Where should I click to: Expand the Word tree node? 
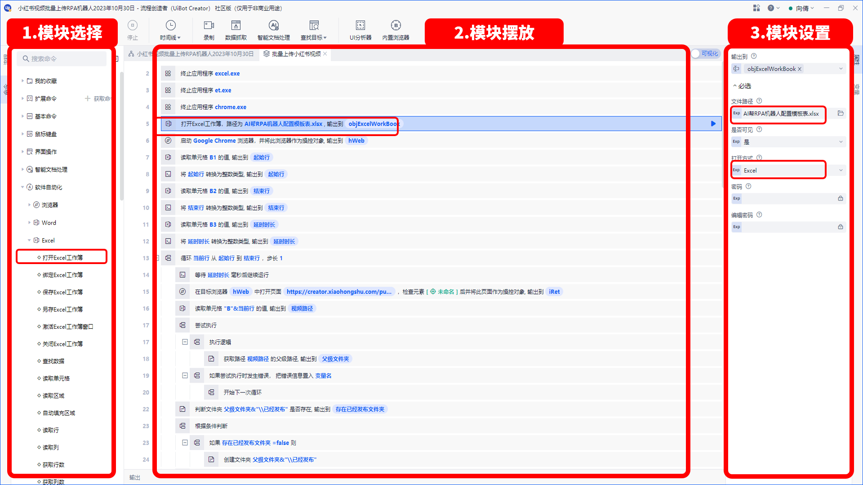pos(30,223)
